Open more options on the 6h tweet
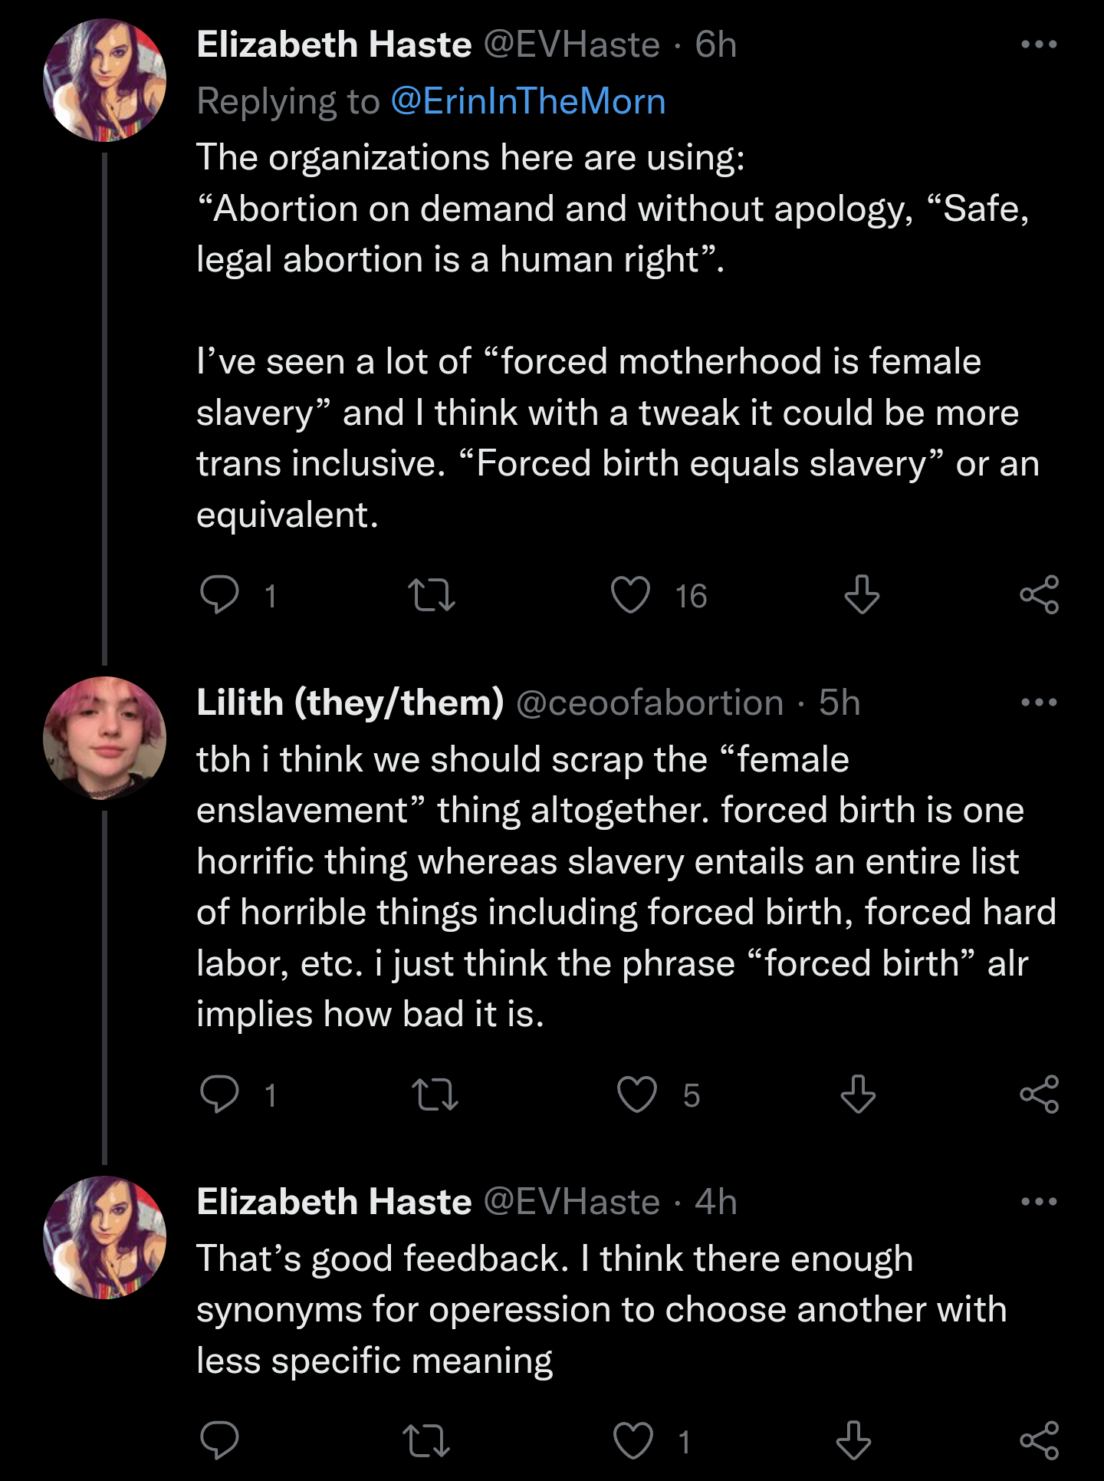Screen dimensions: 1104x1481 click(x=1039, y=44)
